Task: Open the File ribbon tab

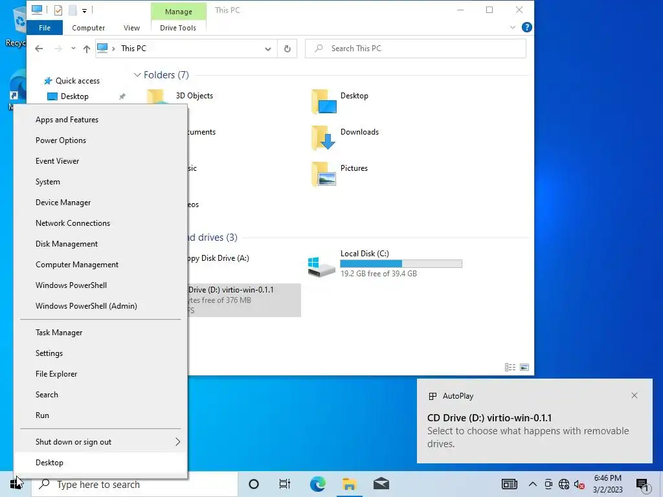Action: 45,28
